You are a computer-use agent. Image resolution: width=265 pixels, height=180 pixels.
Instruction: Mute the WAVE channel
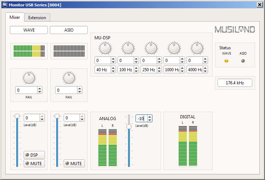pyautogui.click(x=34, y=163)
